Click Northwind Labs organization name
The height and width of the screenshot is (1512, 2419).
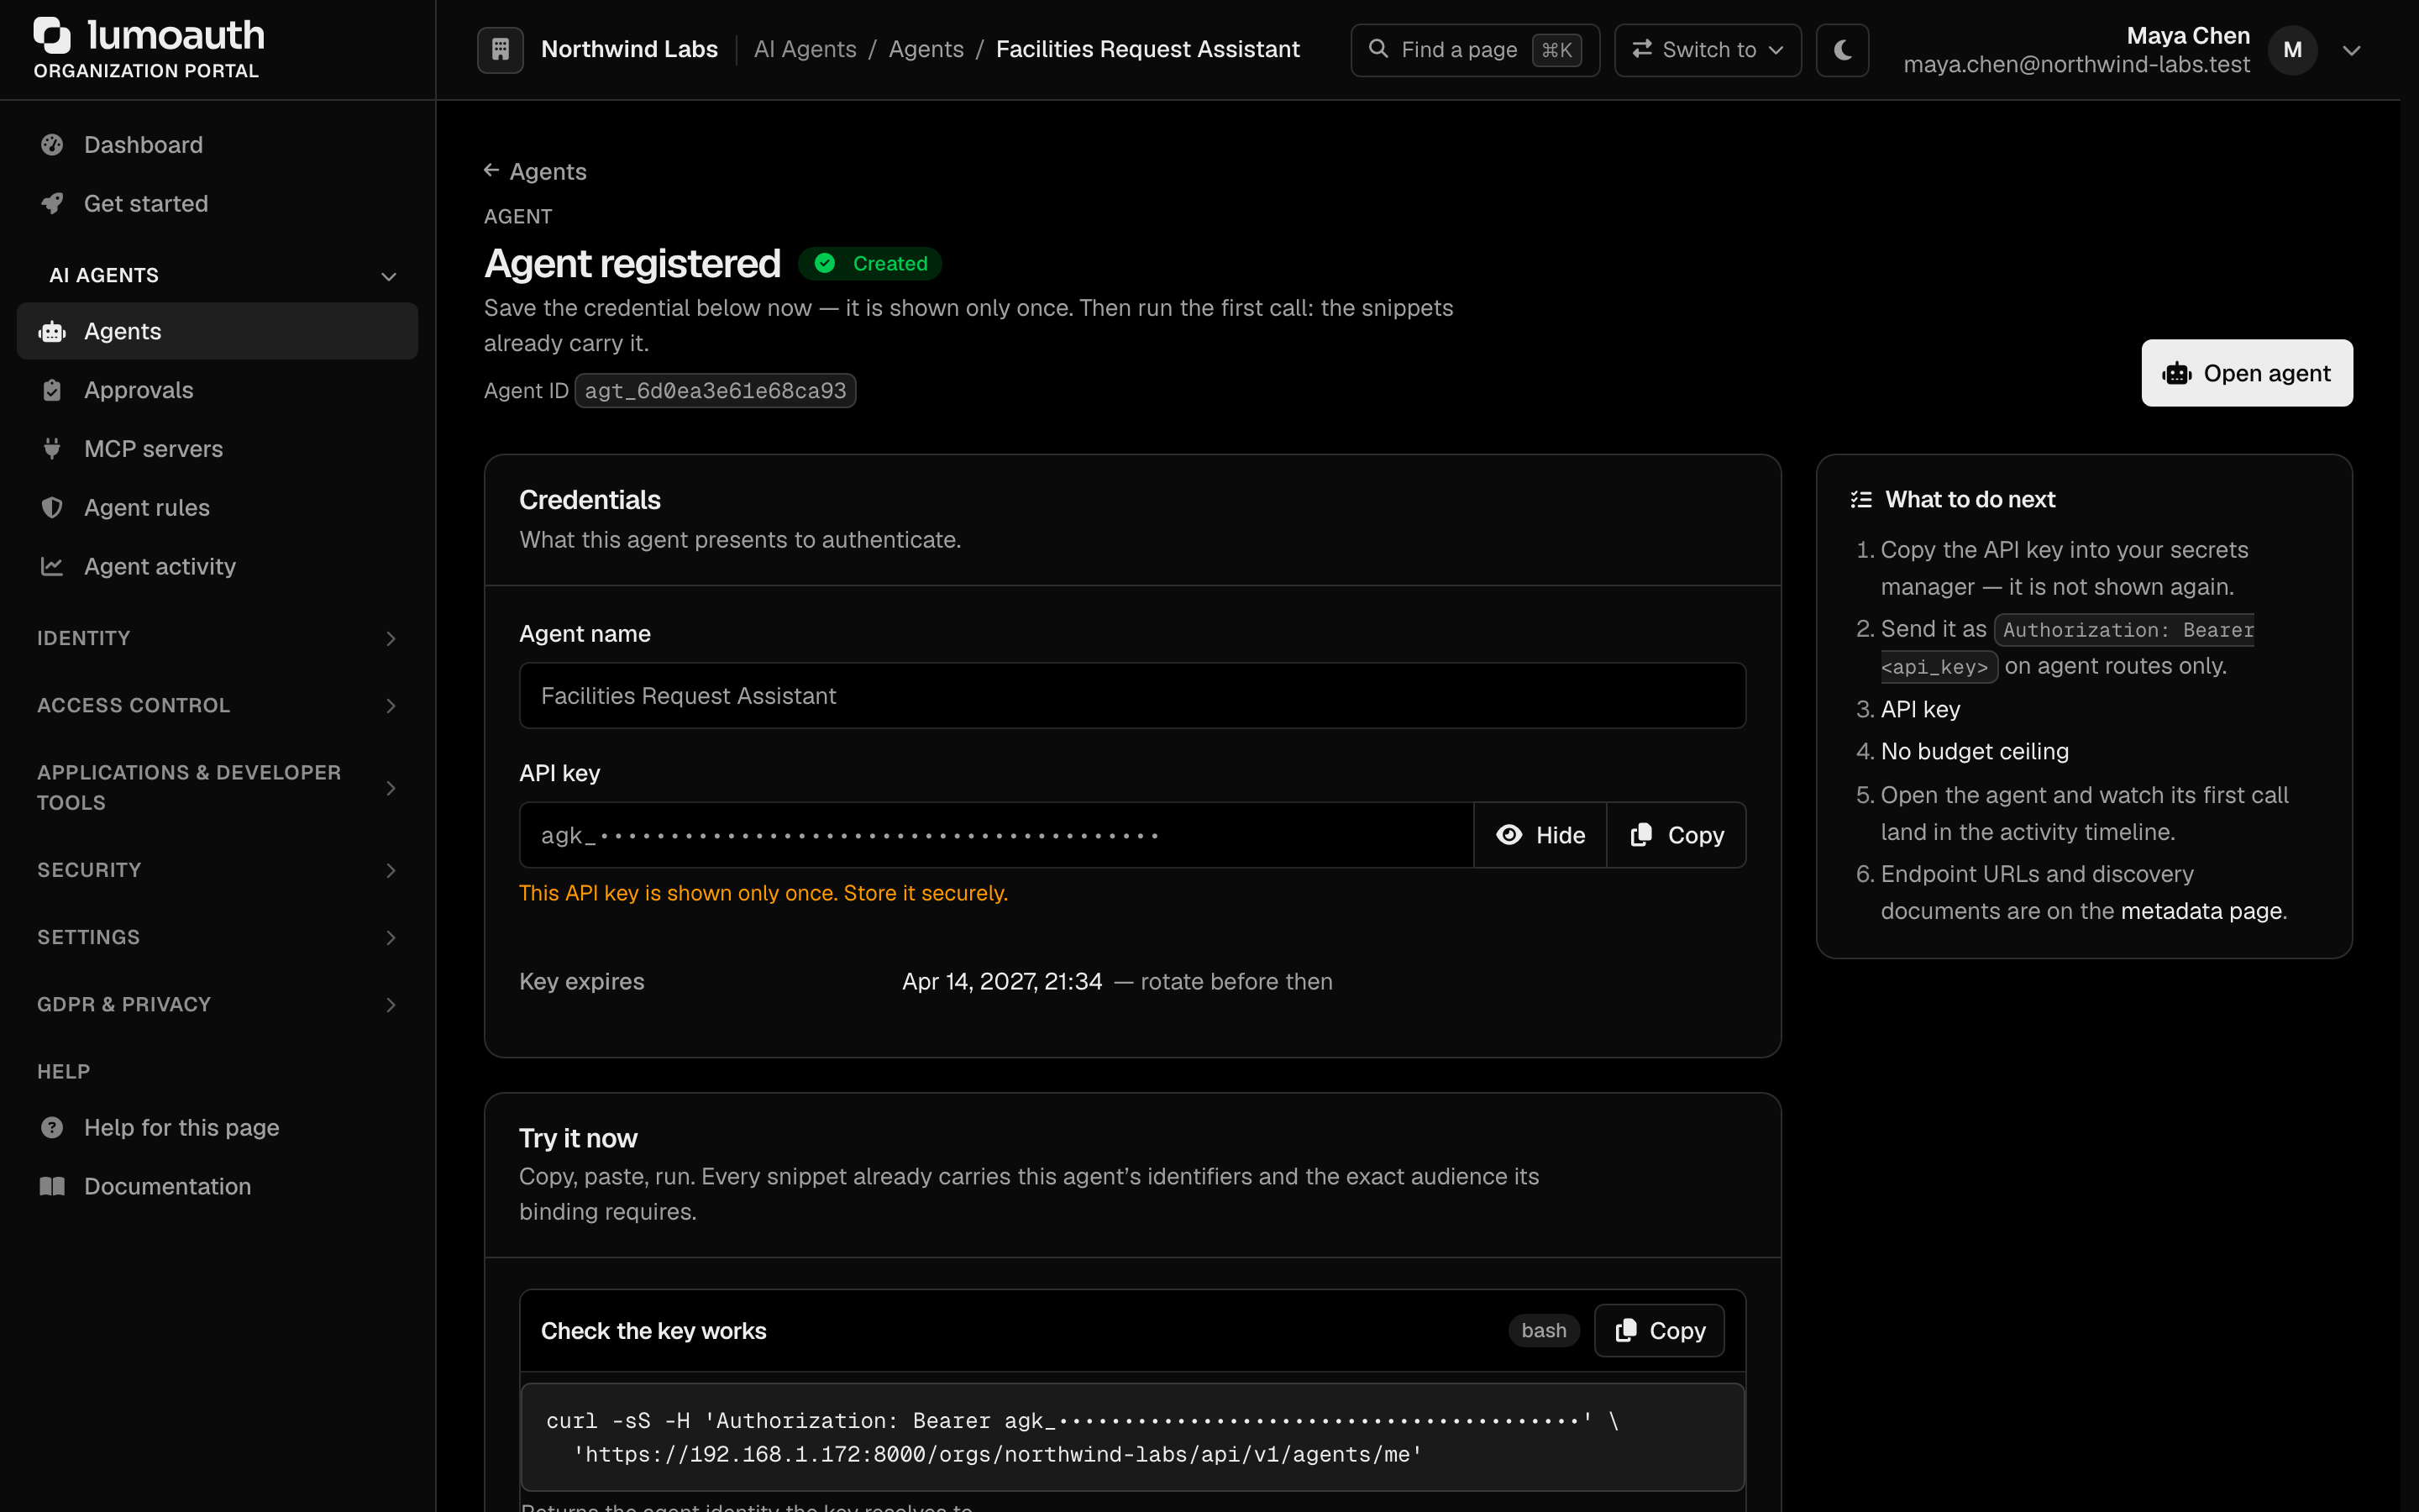click(x=629, y=49)
